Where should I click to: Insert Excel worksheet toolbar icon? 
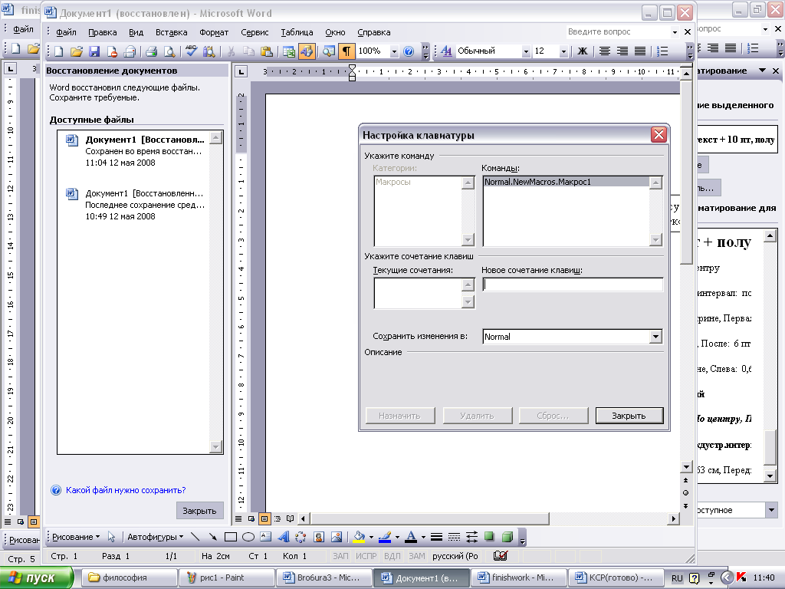tap(289, 51)
